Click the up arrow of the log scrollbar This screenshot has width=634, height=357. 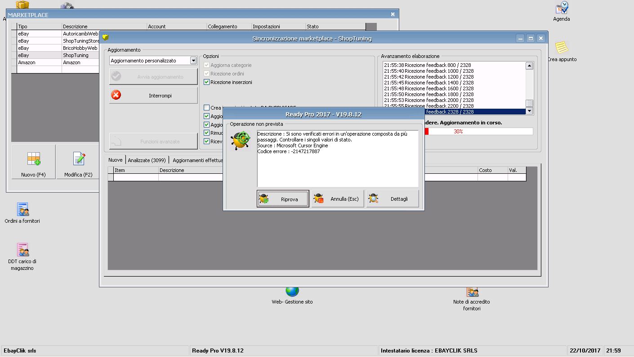point(529,66)
